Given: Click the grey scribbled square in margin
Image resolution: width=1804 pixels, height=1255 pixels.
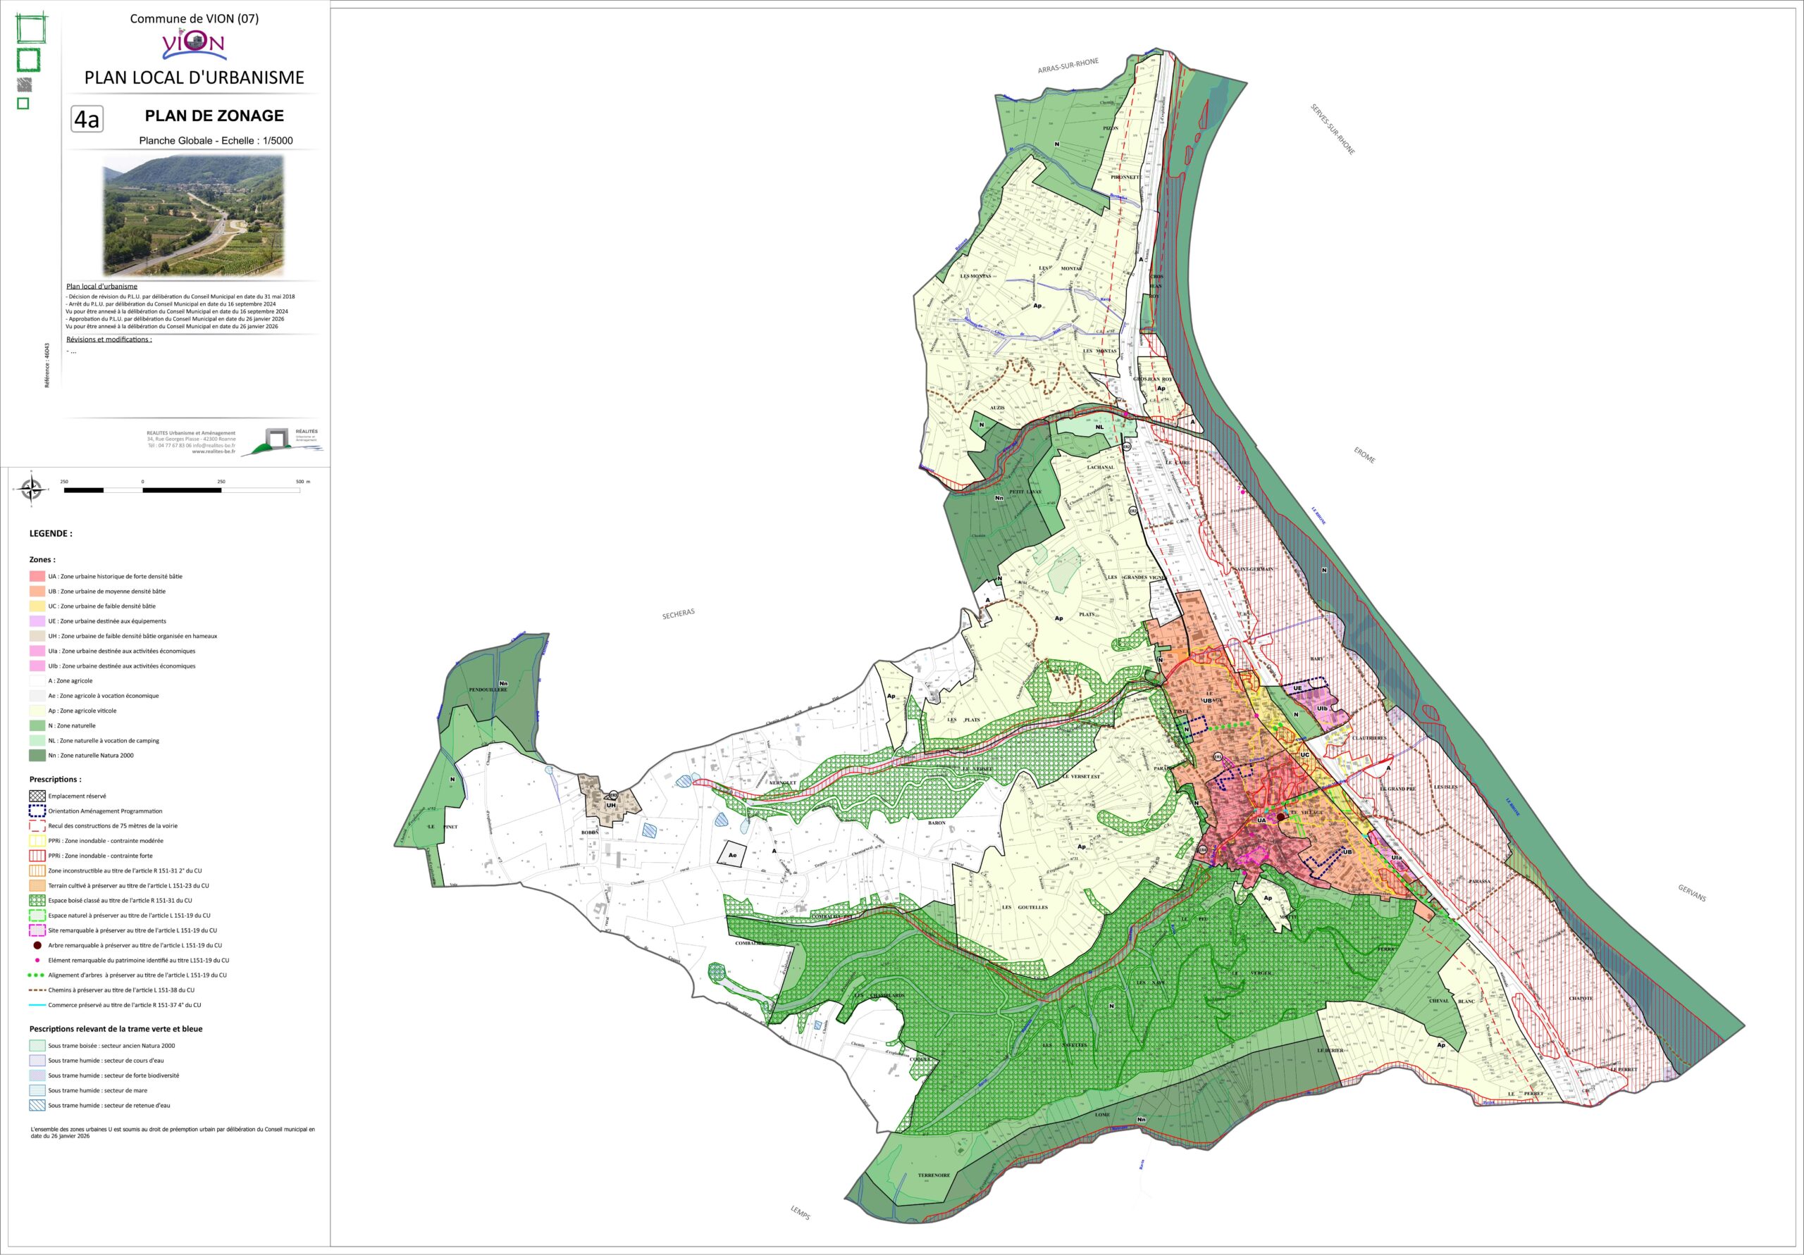Looking at the screenshot, I should [x=25, y=85].
